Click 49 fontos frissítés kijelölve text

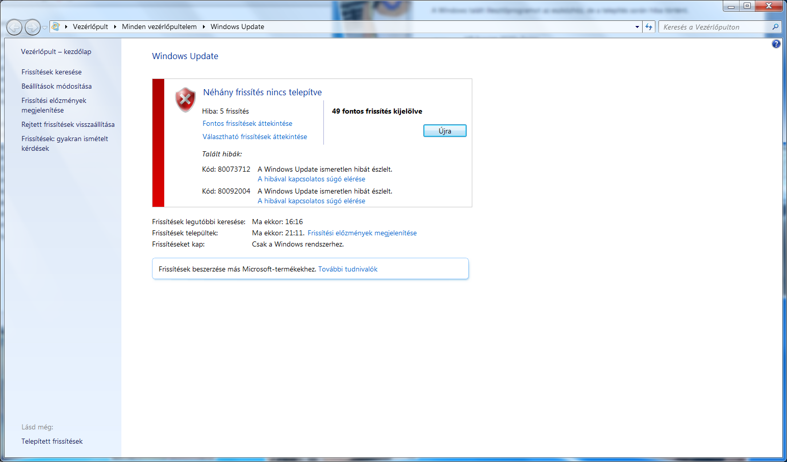pyautogui.click(x=377, y=111)
